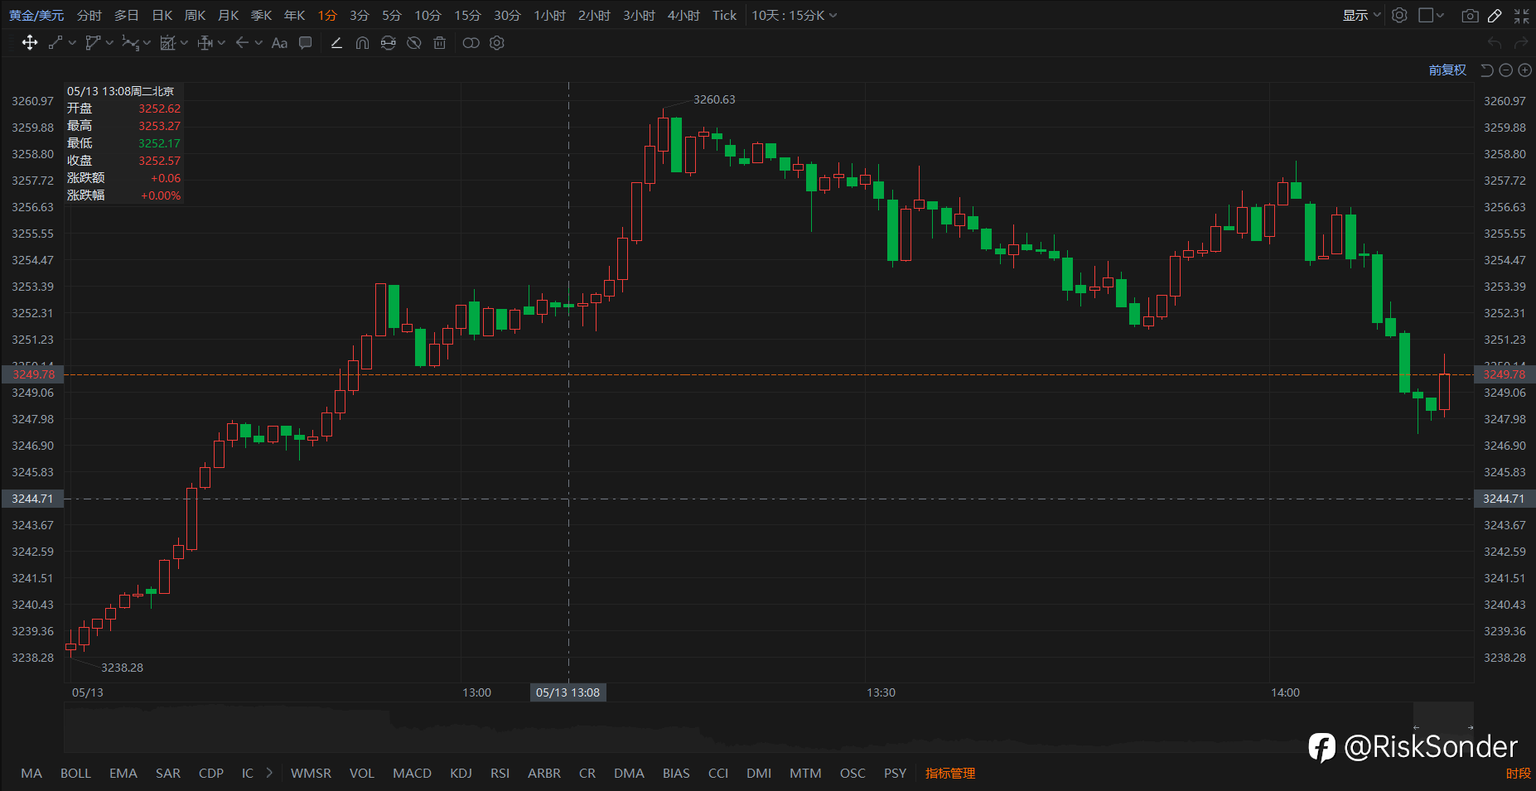Select the wave pattern drawing tool

(130, 43)
